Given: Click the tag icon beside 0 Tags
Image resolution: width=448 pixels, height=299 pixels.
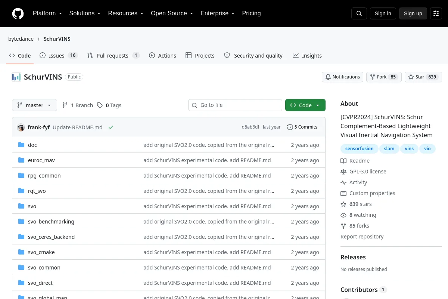Looking at the screenshot, I should 100,105.
